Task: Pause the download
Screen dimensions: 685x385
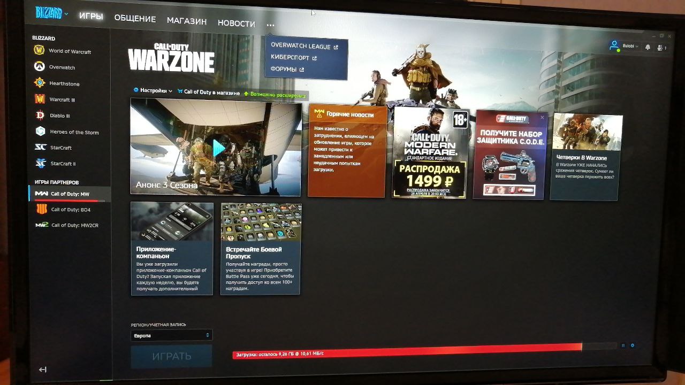Action: (623, 345)
